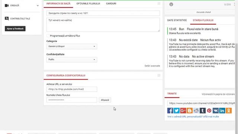Open the Carduri tab
238x134 pixels.
click(x=111, y=3)
